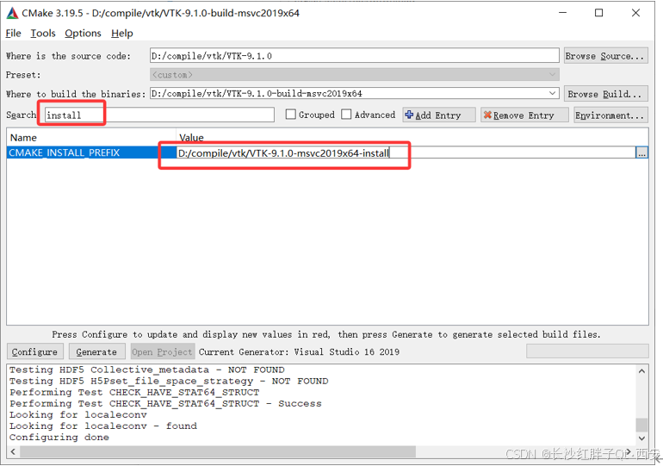Image resolution: width=663 pixels, height=466 pixels.
Task: Click the 'Configuring done' log line
Action: pos(59,438)
